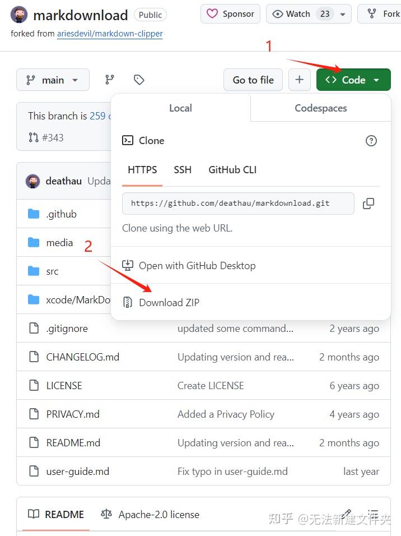Select the SSH clone tab
Screen dimensions: 401x536
[183, 170]
